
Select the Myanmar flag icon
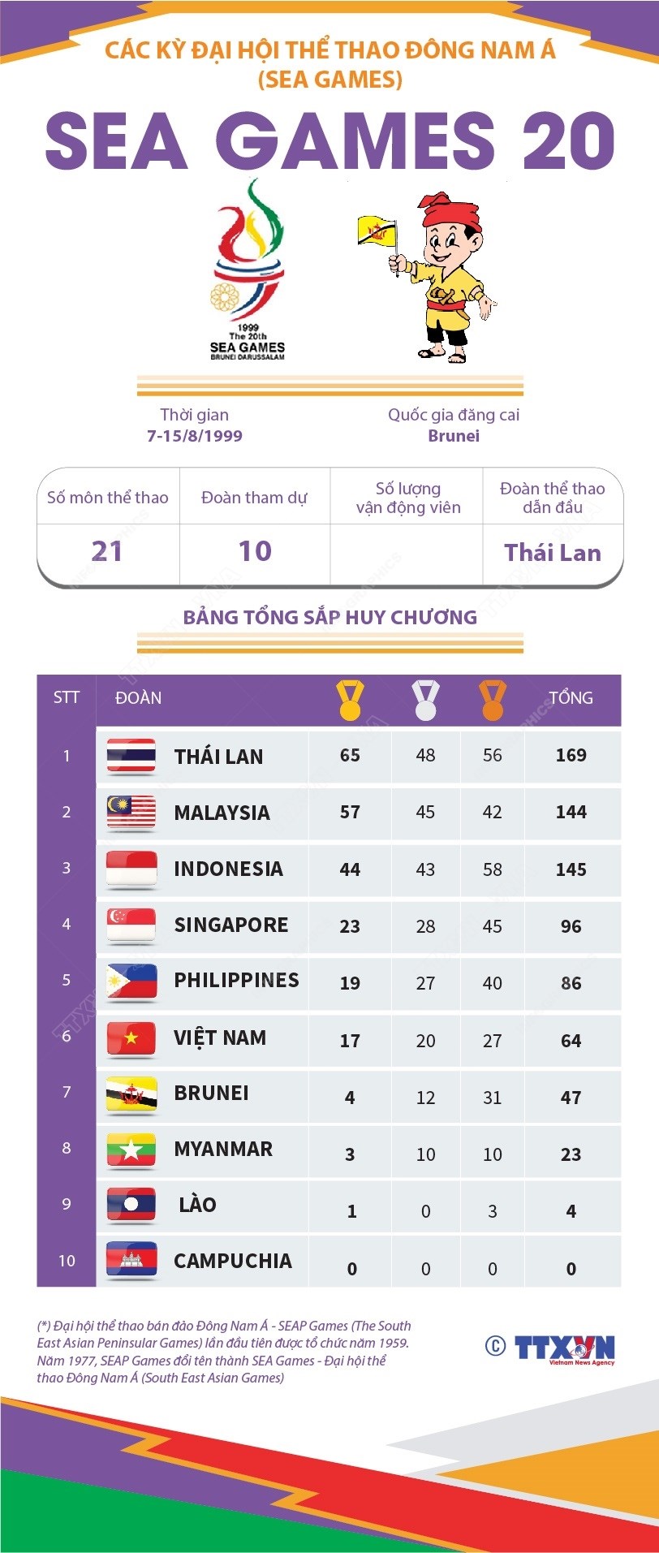pos(131,1150)
